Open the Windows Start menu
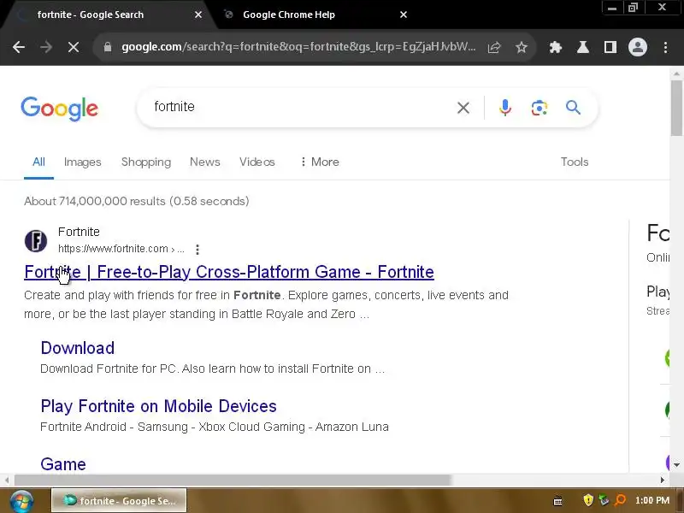The image size is (684, 513). tap(22, 501)
